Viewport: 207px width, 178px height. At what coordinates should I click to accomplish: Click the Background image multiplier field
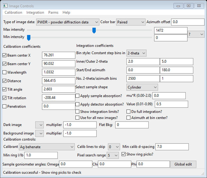[x=80, y=133]
